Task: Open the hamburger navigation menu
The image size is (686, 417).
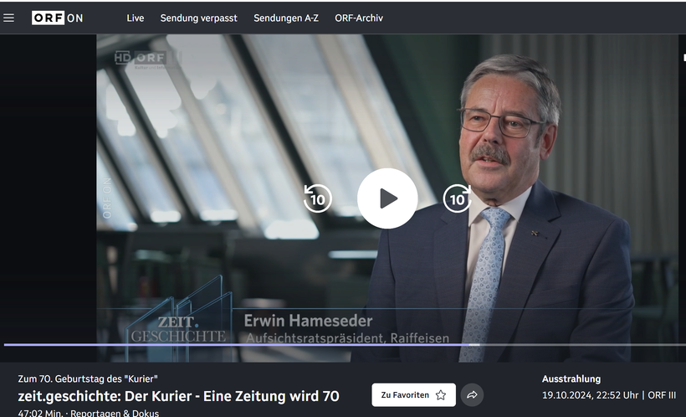Action: click(8, 18)
